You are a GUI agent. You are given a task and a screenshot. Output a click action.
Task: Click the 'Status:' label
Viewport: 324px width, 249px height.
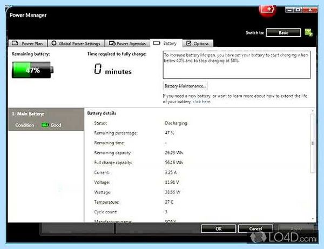click(100, 123)
